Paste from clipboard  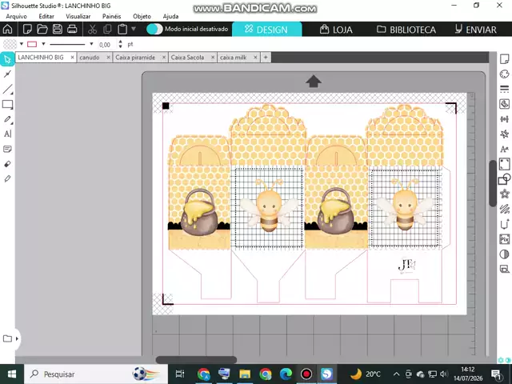point(122,29)
